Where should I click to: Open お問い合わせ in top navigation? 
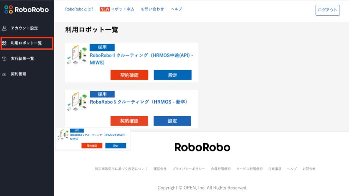152,9
